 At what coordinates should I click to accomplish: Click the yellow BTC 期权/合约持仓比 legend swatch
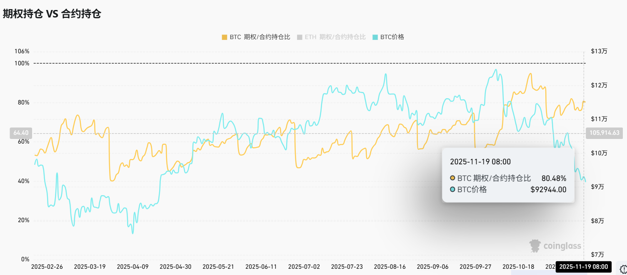pos(225,37)
